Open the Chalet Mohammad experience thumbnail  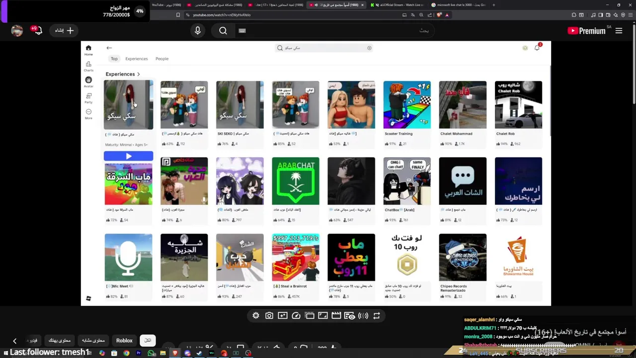pyautogui.click(x=463, y=104)
